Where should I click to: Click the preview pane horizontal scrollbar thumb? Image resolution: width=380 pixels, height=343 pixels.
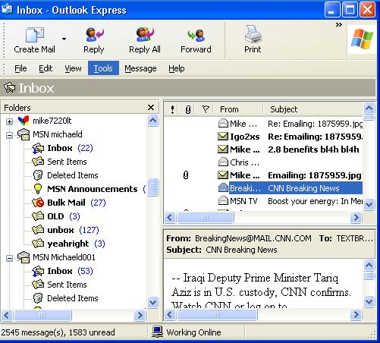(x=217, y=315)
